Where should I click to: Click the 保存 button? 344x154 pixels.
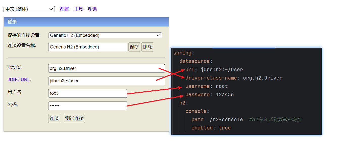[134, 47]
